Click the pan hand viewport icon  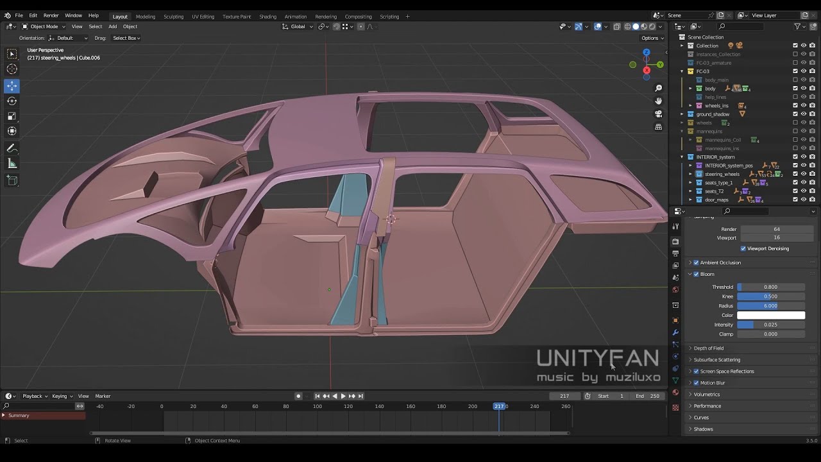point(658,101)
